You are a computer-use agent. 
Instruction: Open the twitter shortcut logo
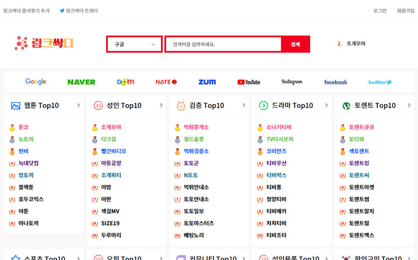click(x=380, y=82)
